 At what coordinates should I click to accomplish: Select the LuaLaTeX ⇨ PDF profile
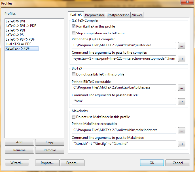[18, 44]
